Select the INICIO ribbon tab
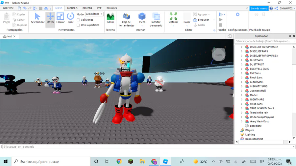 (x=58, y=8)
